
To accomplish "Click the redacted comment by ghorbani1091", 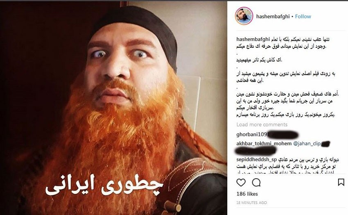I will pos(284,135).
